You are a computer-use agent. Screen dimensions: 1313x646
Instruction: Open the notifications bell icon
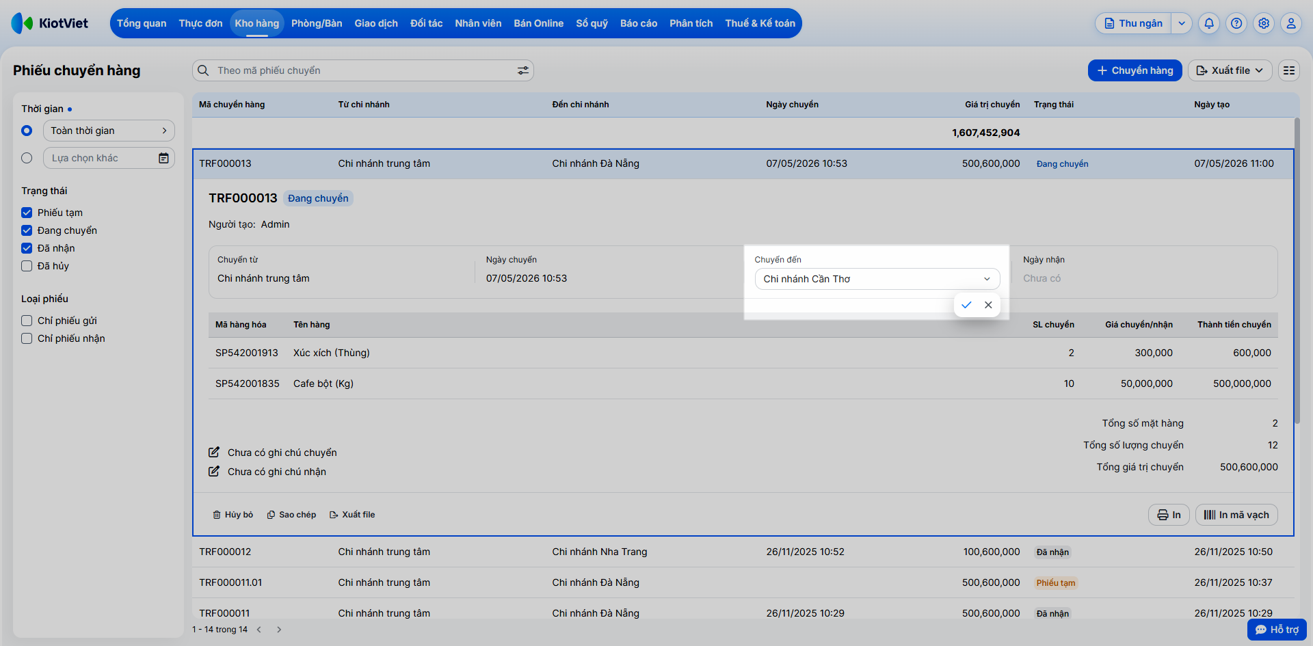pos(1209,23)
